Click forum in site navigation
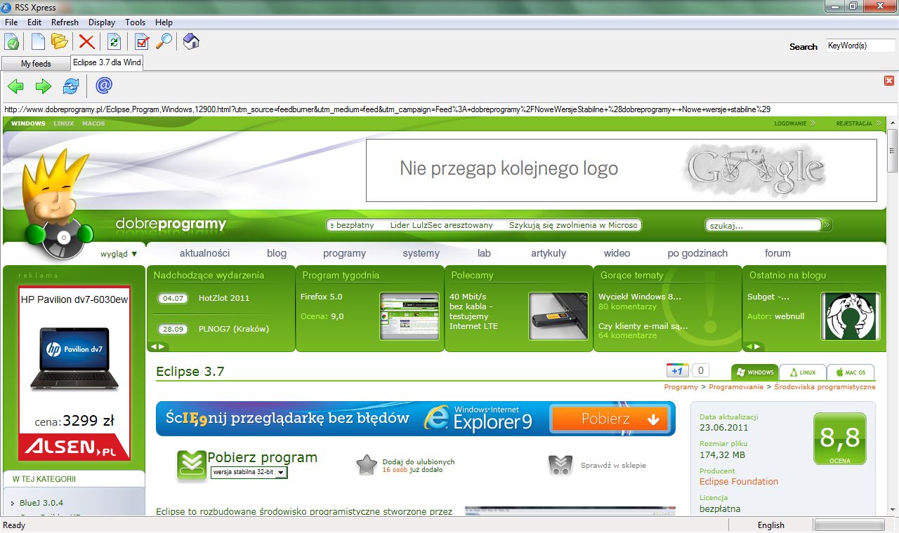 777,253
